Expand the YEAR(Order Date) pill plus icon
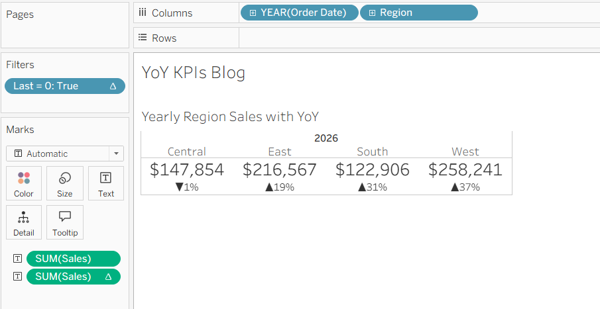 coord(253,13)
